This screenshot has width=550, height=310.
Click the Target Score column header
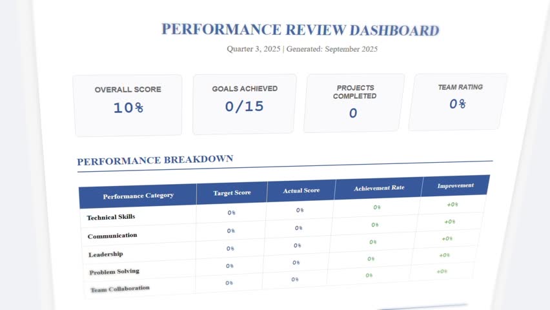pos(232,192)
